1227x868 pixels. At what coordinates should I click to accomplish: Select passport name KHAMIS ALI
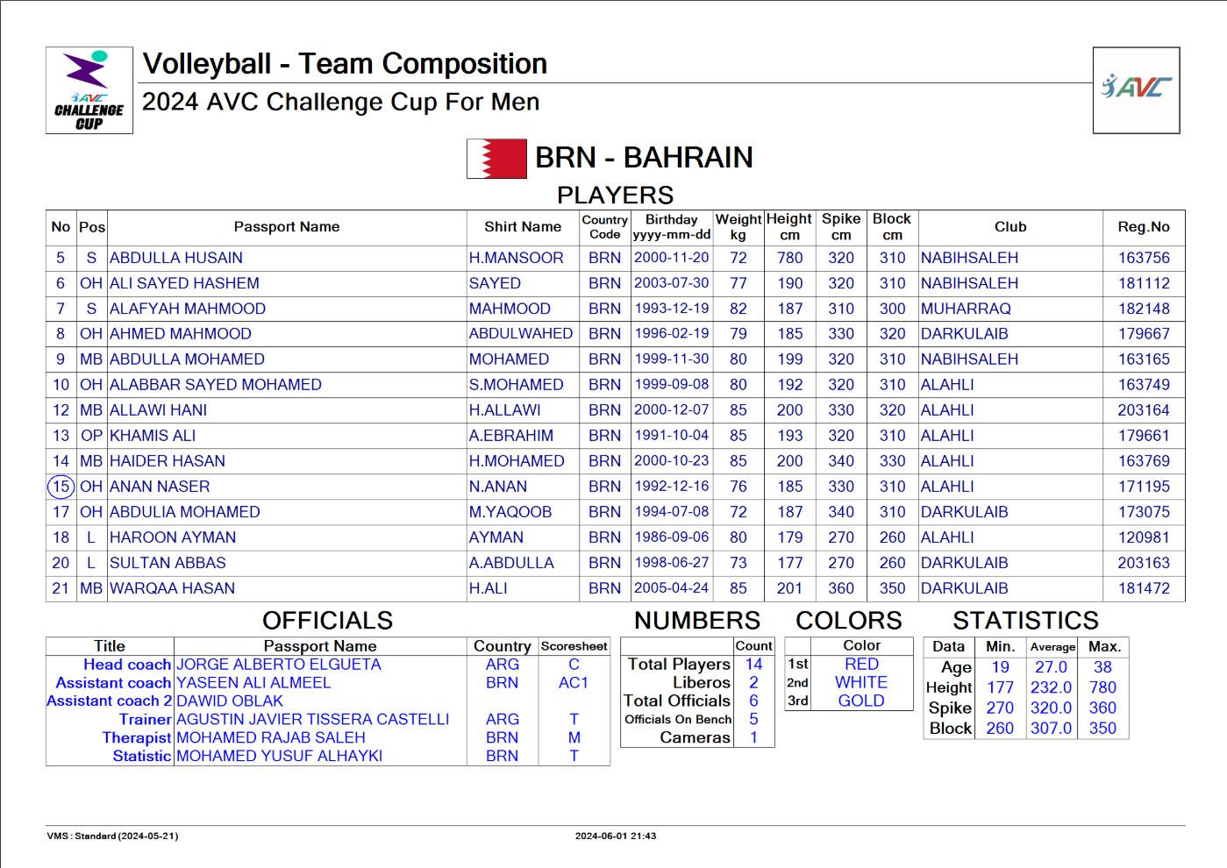tap(153, 436)
